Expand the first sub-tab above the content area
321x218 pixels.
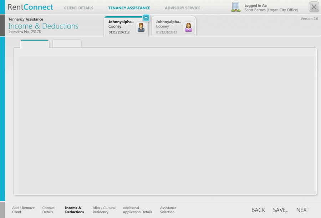34,43
